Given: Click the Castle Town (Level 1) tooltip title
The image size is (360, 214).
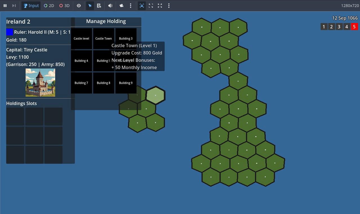Looking at the screenshot, I should tap(134, 45).
